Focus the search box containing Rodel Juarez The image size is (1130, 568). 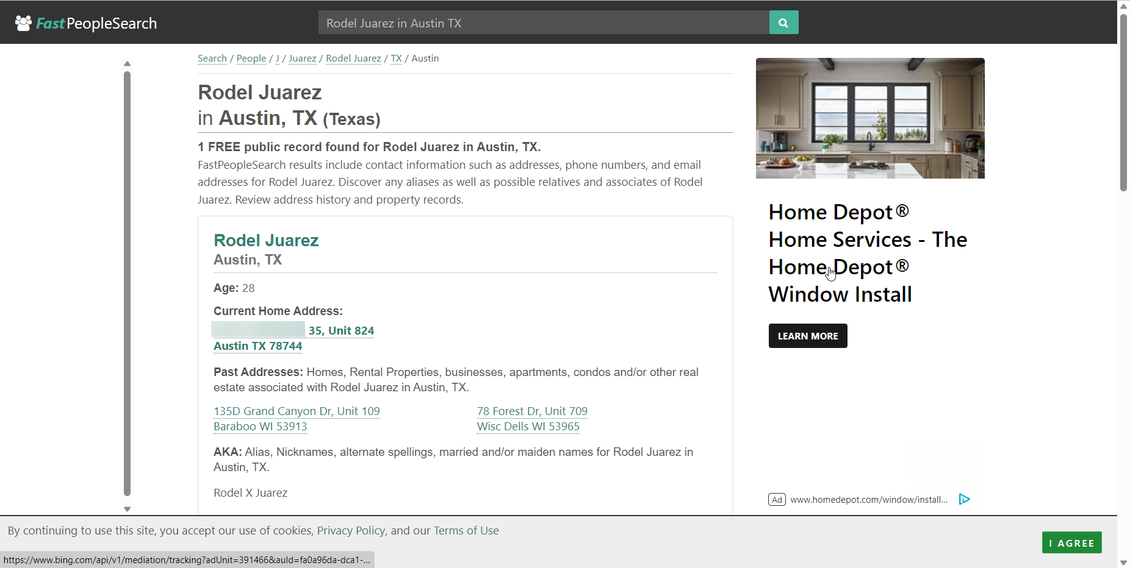point(544,23)
